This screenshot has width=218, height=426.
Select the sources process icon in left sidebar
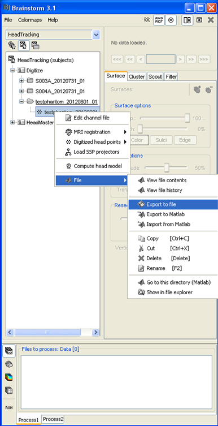9,364
